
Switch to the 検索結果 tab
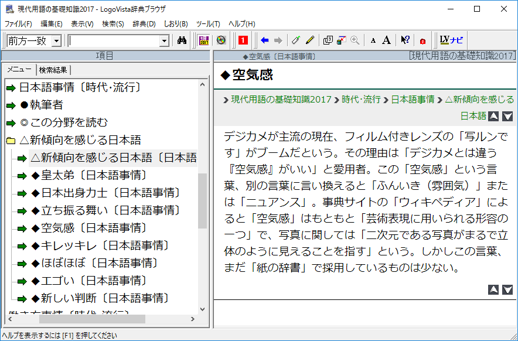53,70
